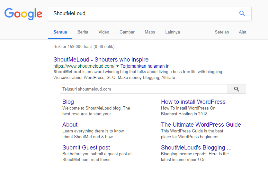Click the sitelinks search magnifier button

[x=237, y=89]
